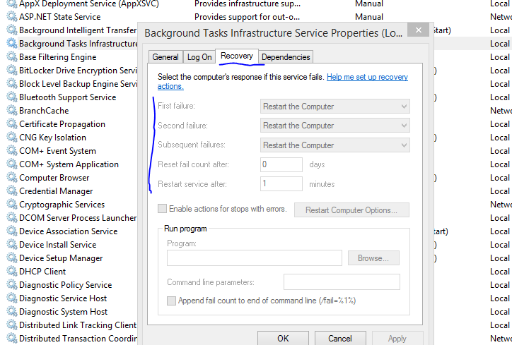This screenshot has width=512, height=345.
Task: Open the Subsequent failures dropdown
Action: [x=334, y=145]
